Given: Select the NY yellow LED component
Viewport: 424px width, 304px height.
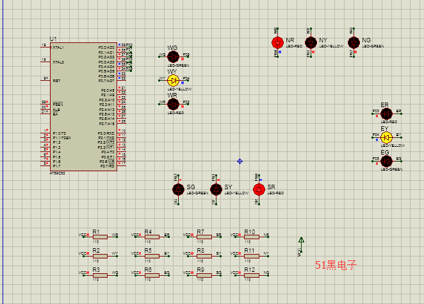Looking at the screenshot, I should click(x=311, y=42).
